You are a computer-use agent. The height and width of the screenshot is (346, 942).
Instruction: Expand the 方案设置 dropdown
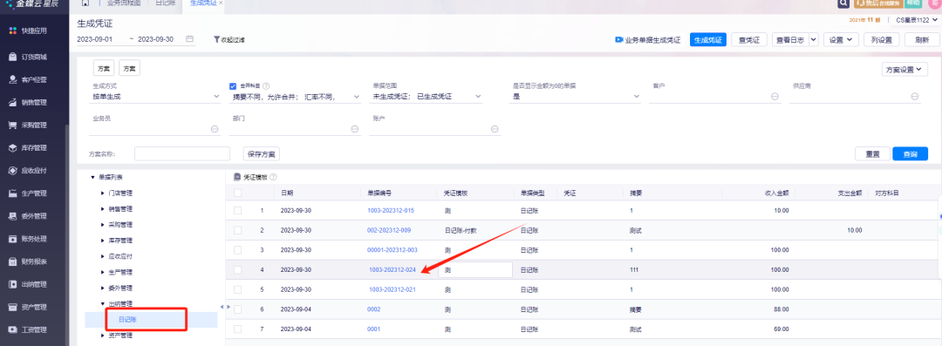point(905,69)
